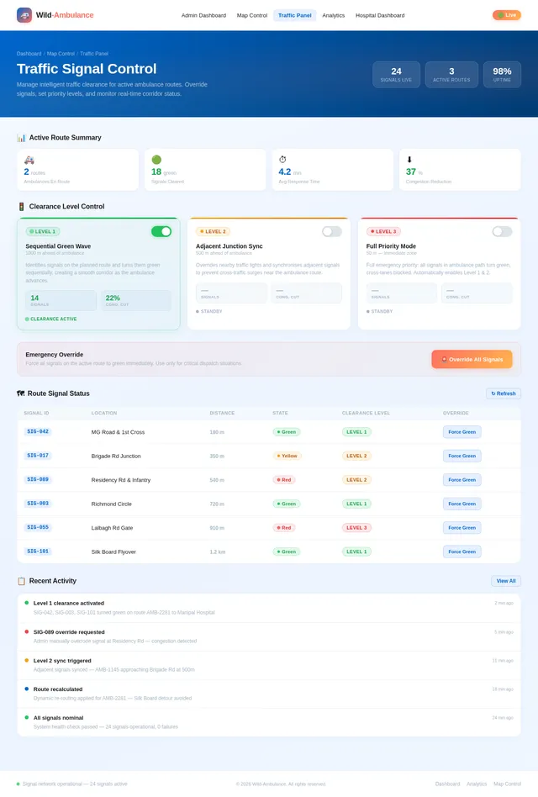
Task: Click the SIG-089 signal ID badge
Action: 38,479
